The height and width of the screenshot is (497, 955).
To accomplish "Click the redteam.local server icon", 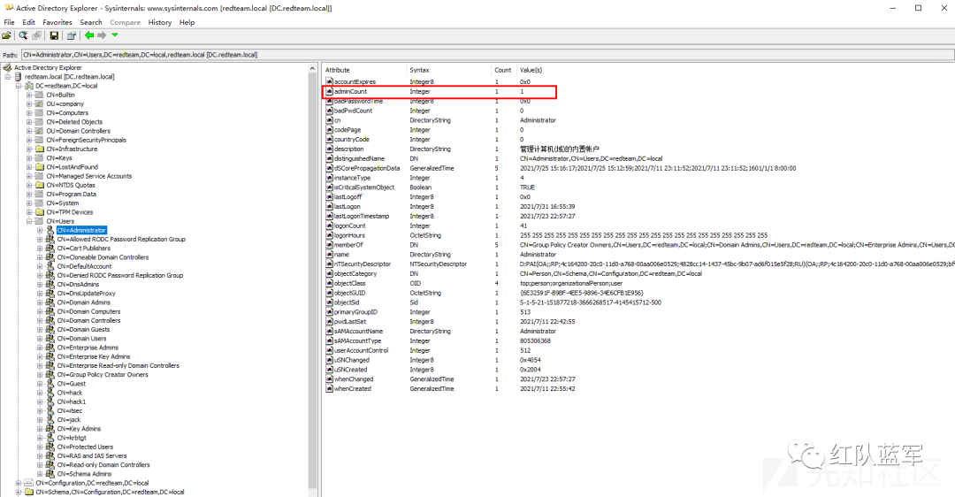I will coord(19,77).
